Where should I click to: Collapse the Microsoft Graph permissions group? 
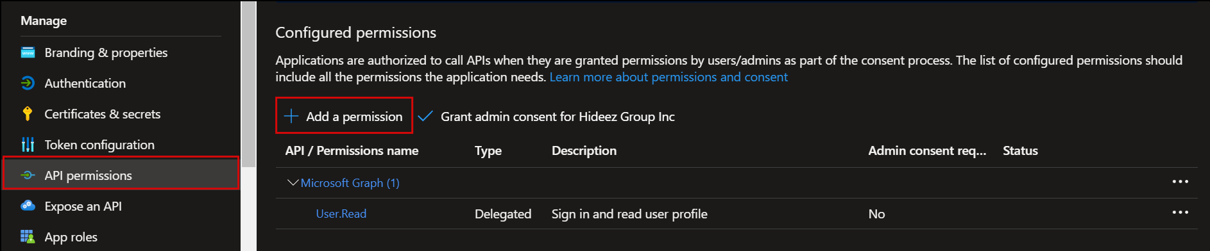293,183
